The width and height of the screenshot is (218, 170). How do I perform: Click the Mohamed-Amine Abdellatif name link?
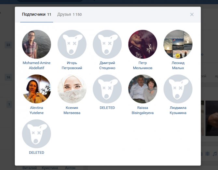[x=36, y=65]
